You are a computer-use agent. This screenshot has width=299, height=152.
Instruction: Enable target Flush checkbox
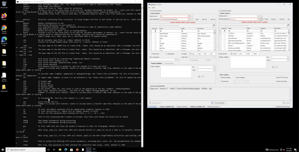[194, 19]
